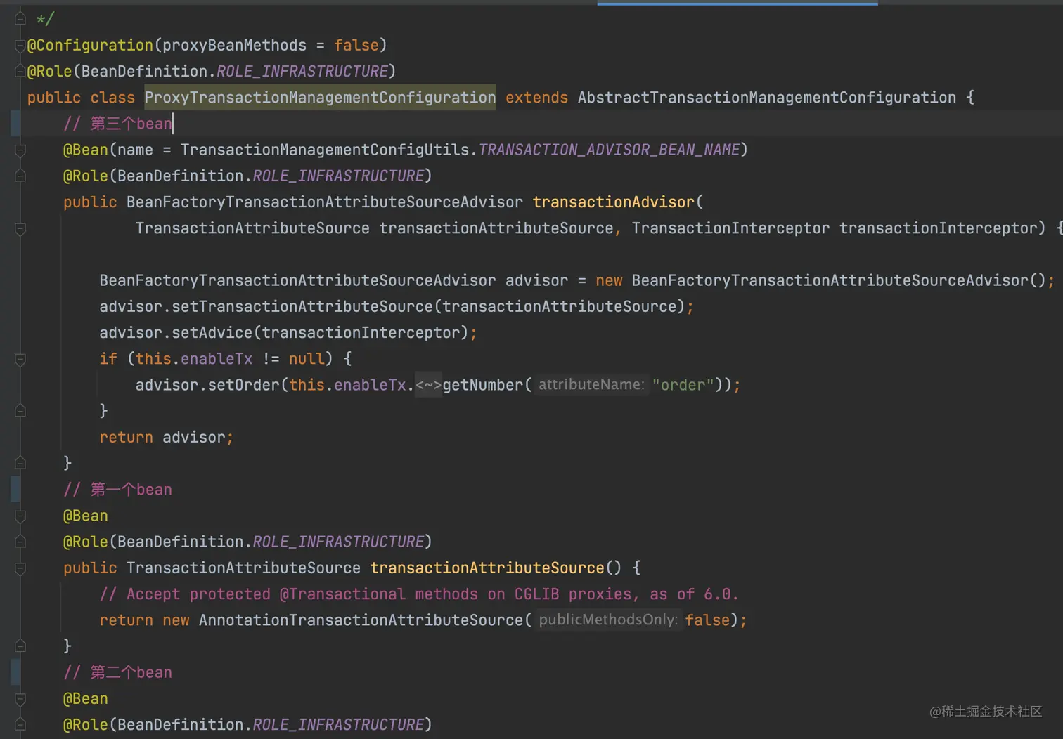The image size is (1063, 739).
Task: Click TransactionManagementConfigUtils in the @Bean annotation
Action: point(325,150)
